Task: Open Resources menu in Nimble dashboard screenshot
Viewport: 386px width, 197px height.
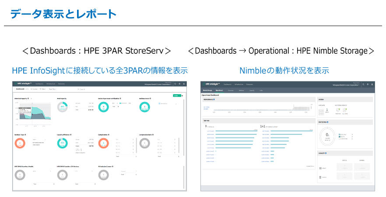Action: point(249,84)
